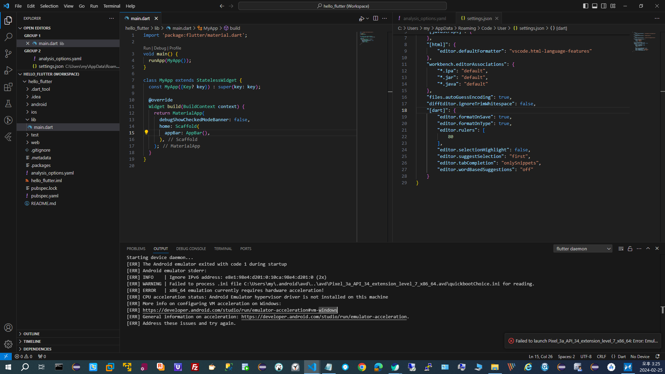
Task: Open Windows Start menu
Action: coord(8,367)
